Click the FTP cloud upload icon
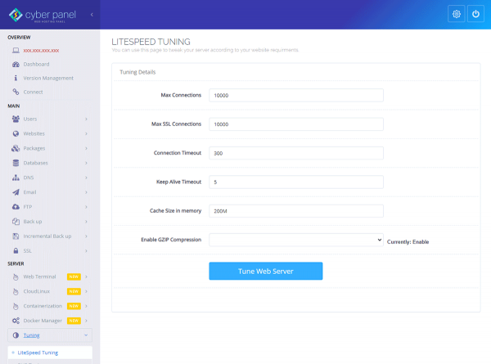The image size is (491, 364). coord(16,207)
